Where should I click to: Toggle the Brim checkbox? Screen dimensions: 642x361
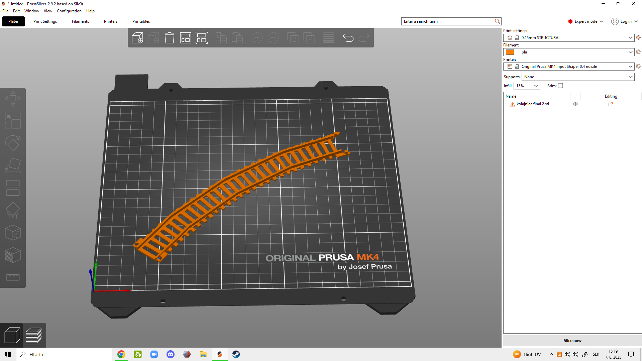coord(561,86)
